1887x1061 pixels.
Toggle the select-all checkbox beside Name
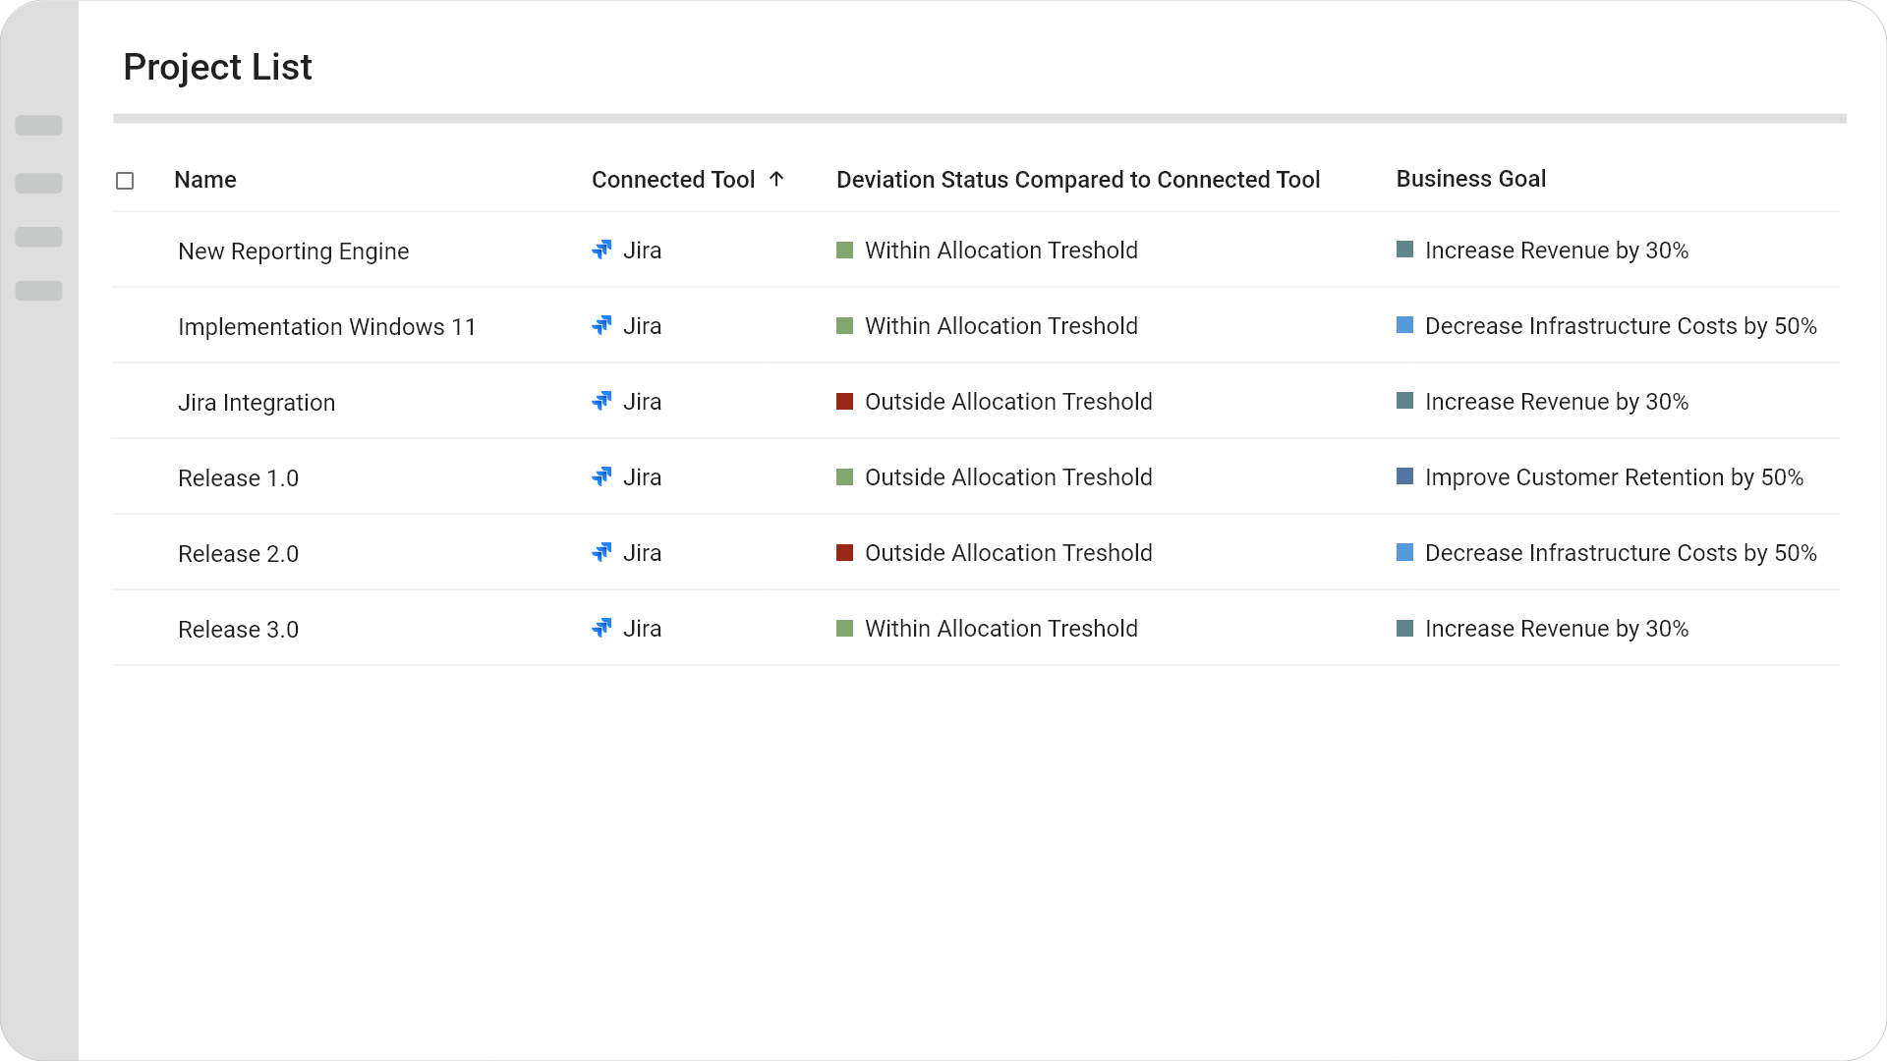click(x=125, y=181)
